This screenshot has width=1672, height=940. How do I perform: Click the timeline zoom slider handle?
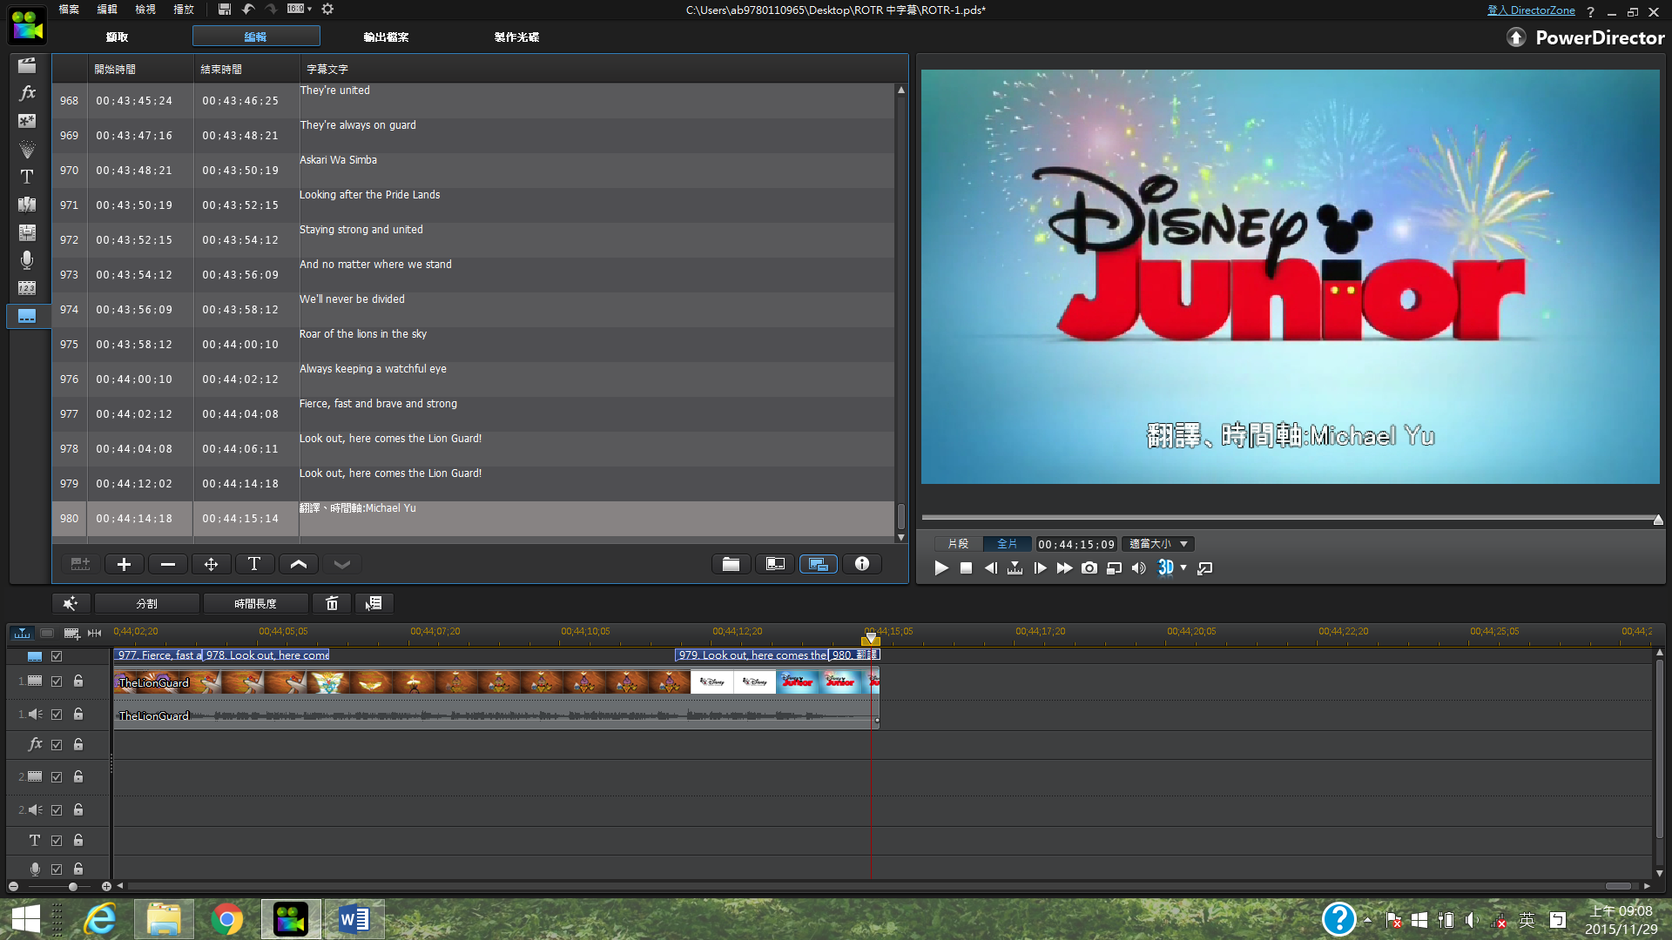[x=73, y=887]
